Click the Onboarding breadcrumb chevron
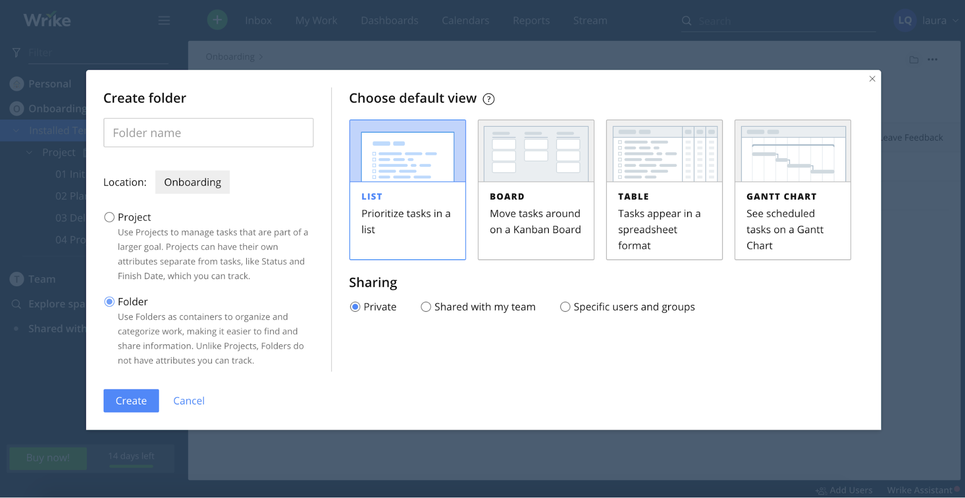The width and height of the screenshot is (965, 498). 261,57
